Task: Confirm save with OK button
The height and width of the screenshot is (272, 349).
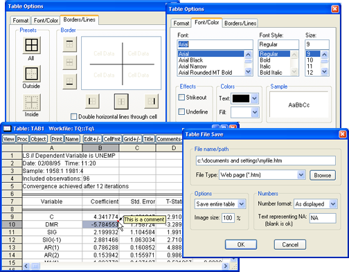Action: tap(241, 244)
